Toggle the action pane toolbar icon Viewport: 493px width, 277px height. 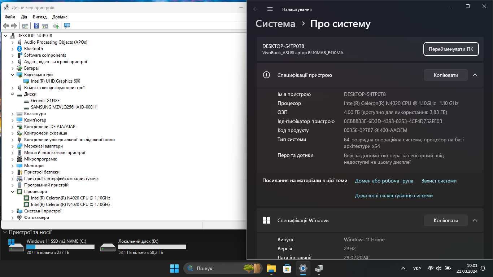point(45,26)
